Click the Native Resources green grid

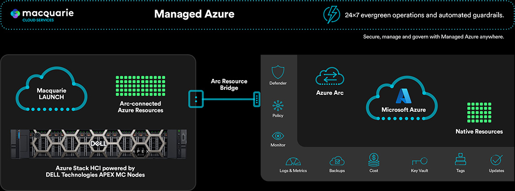pos(479,114)
